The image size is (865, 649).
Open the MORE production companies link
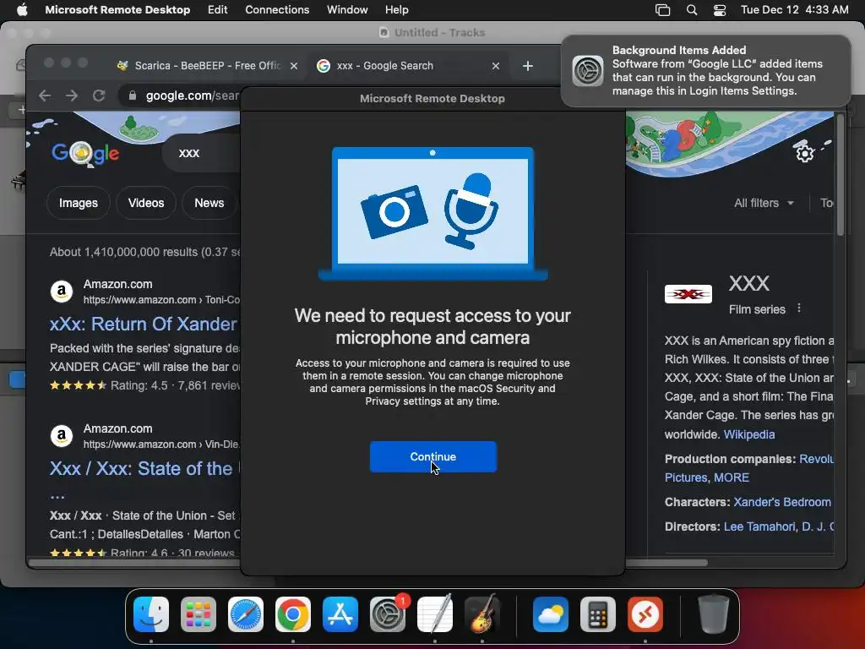tap(732, 477)
